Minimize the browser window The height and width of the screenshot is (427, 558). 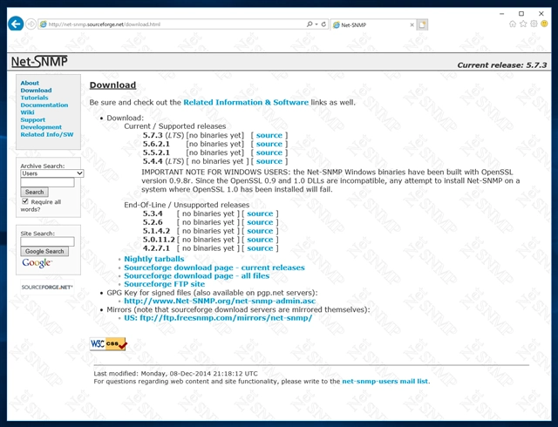pos(502,14)
